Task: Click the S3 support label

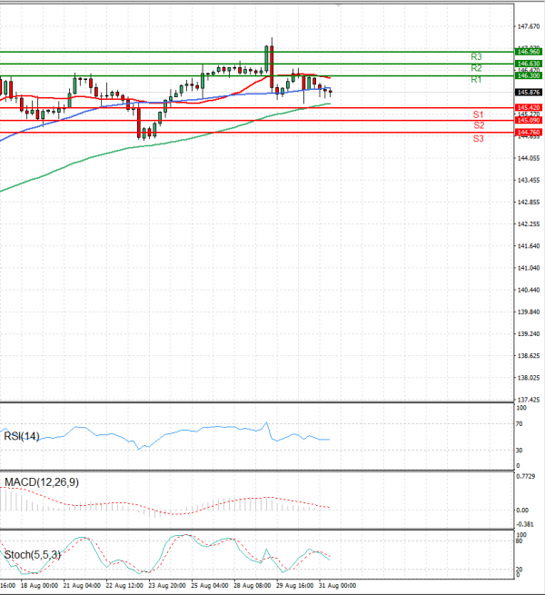Action: [x=478, y=138]
